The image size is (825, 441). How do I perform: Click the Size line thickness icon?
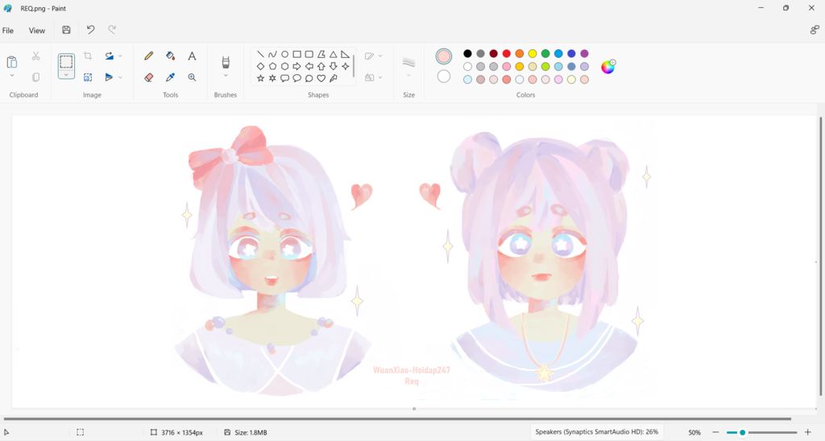coord(408,62)
